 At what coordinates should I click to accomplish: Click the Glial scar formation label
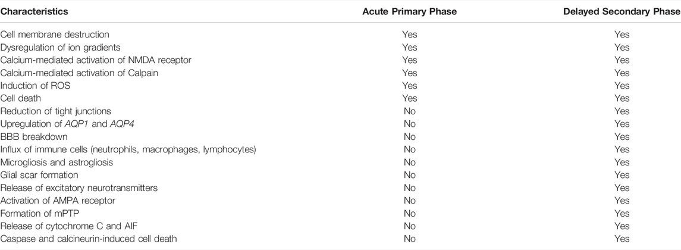pyautogui.click(x=39, y=175)
